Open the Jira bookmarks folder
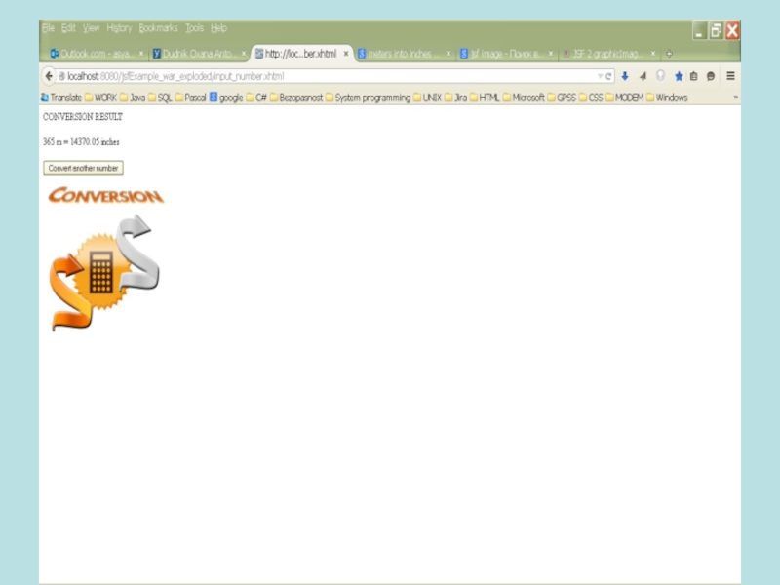 [455, 97]
